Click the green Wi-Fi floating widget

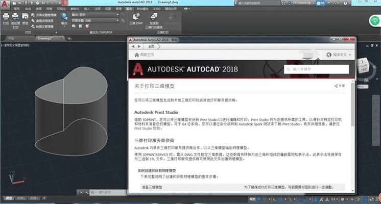(374, 20)
